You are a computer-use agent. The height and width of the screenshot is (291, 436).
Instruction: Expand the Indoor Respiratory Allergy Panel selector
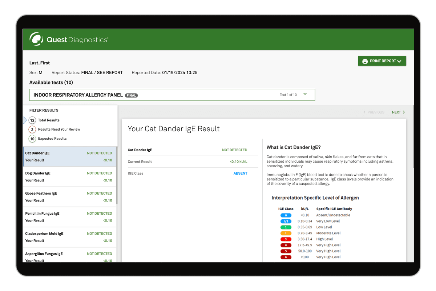click(172, 95)
